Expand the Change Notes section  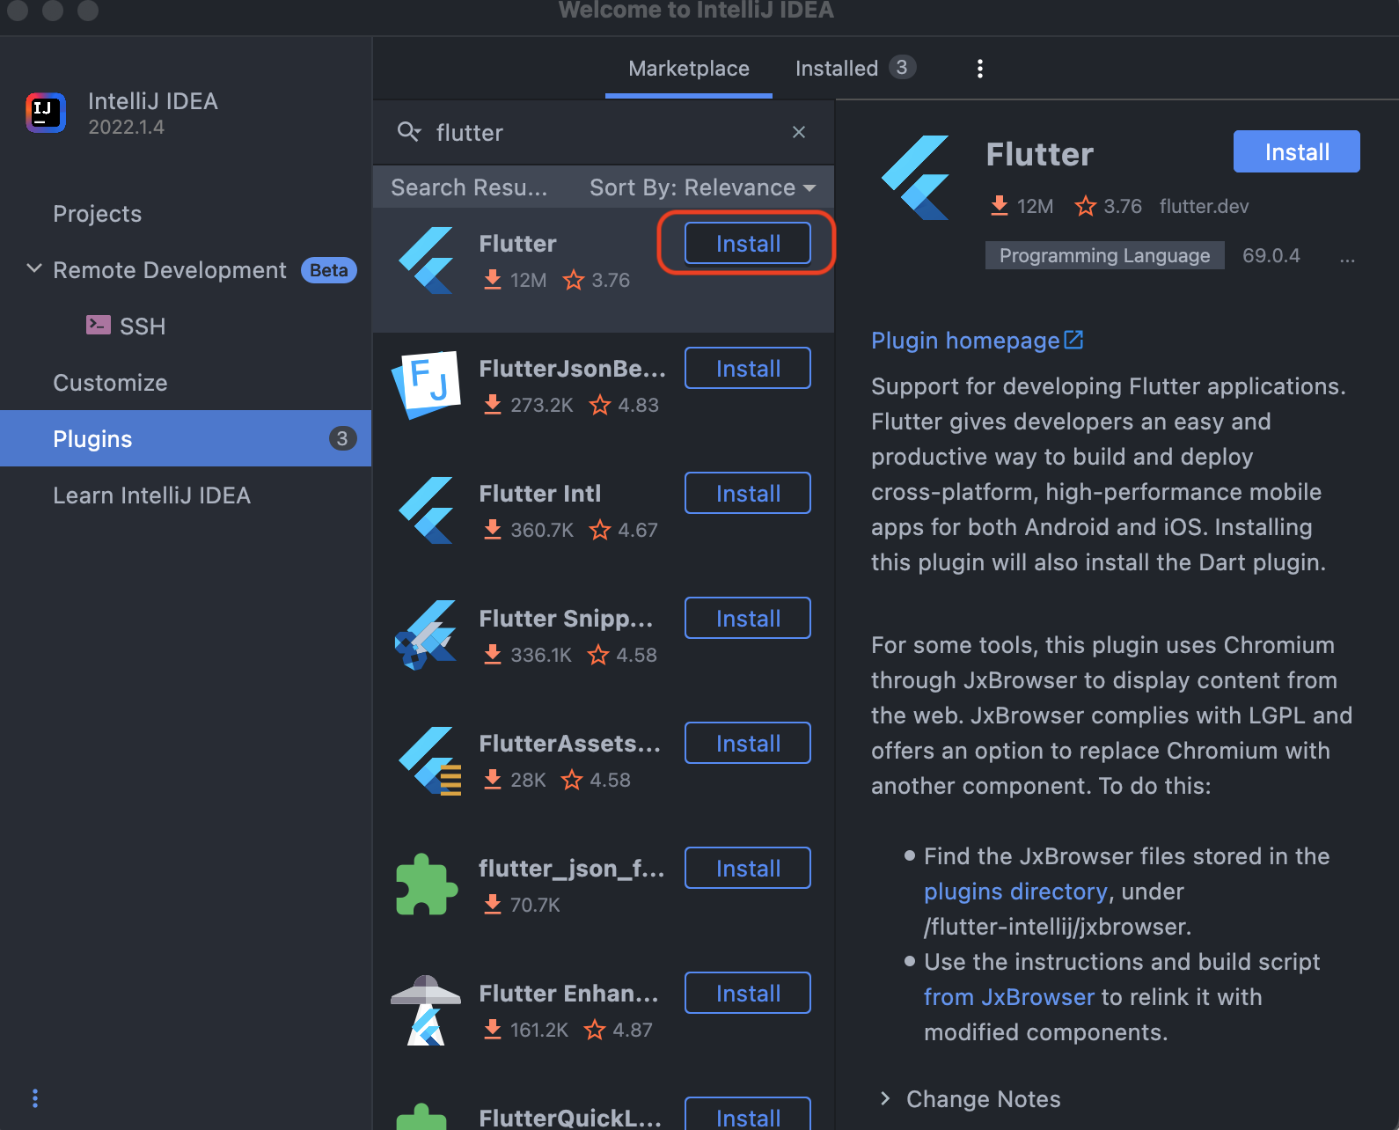[885, 1098]
